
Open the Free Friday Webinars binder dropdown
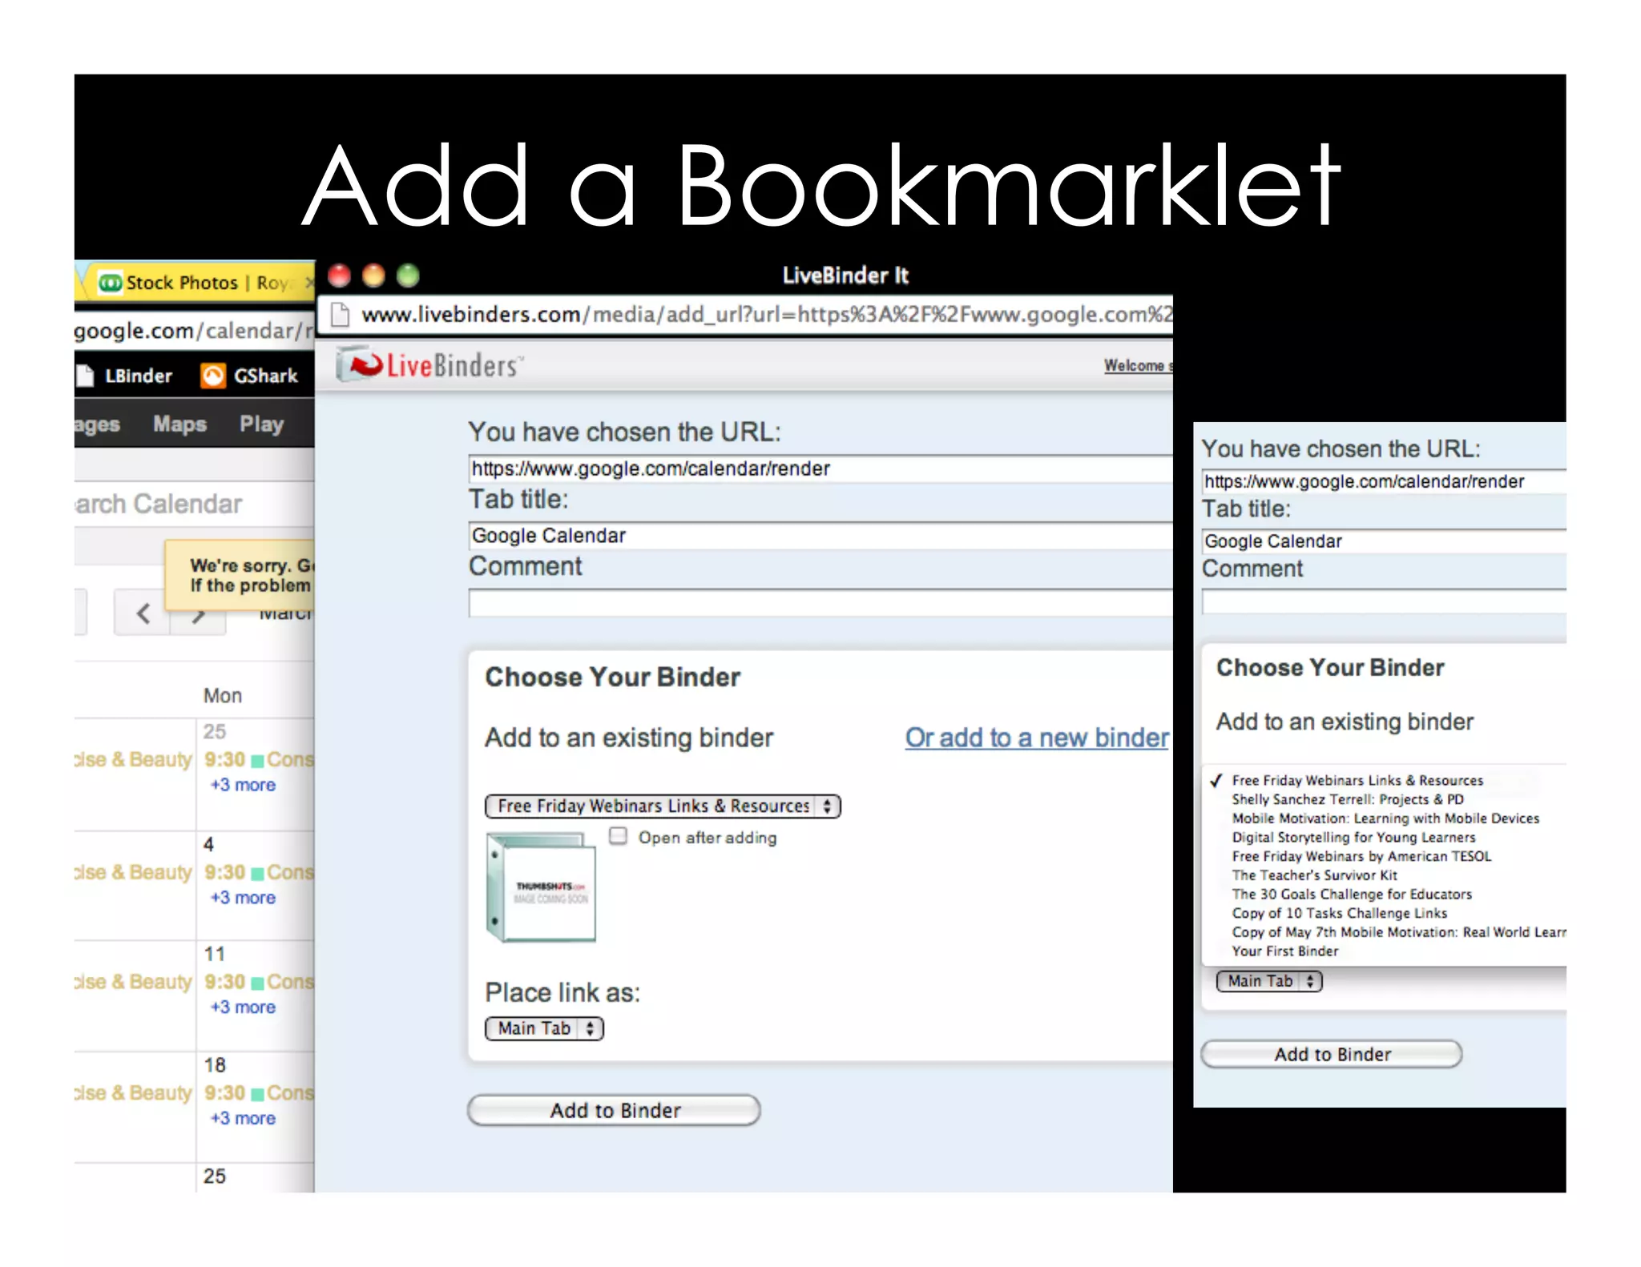663,806
